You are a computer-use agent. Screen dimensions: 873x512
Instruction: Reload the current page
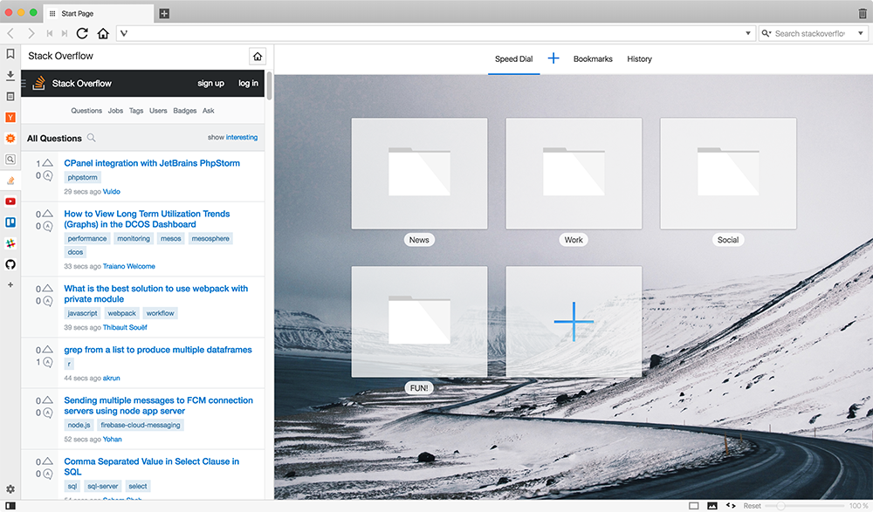point(82,33)
